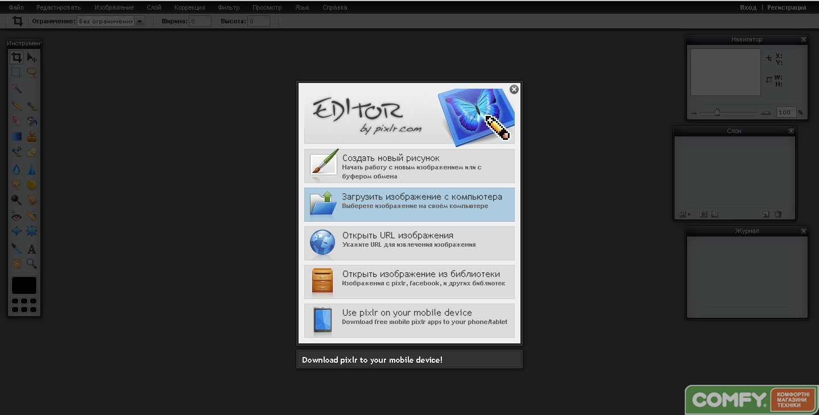Screen dimensions: 819x415
Task: Select the Eraser tool
Action: coord(16,121)
